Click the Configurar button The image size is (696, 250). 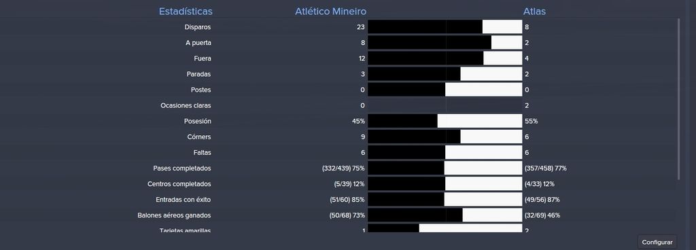pos(657,242)
